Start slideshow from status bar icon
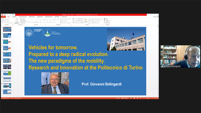 point(140,98)
